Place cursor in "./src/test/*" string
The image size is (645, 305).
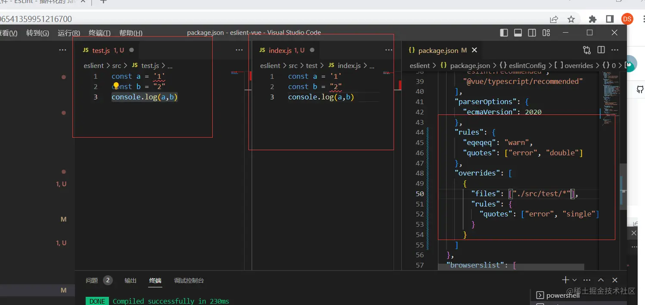541,194
